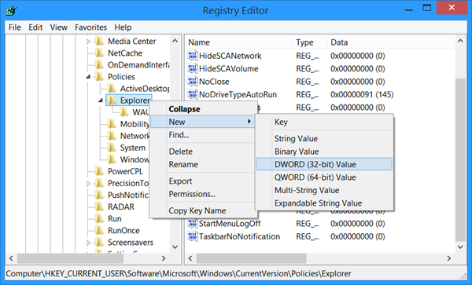
Task: Select the RunOnce folder icon
Action: point(99,230)
